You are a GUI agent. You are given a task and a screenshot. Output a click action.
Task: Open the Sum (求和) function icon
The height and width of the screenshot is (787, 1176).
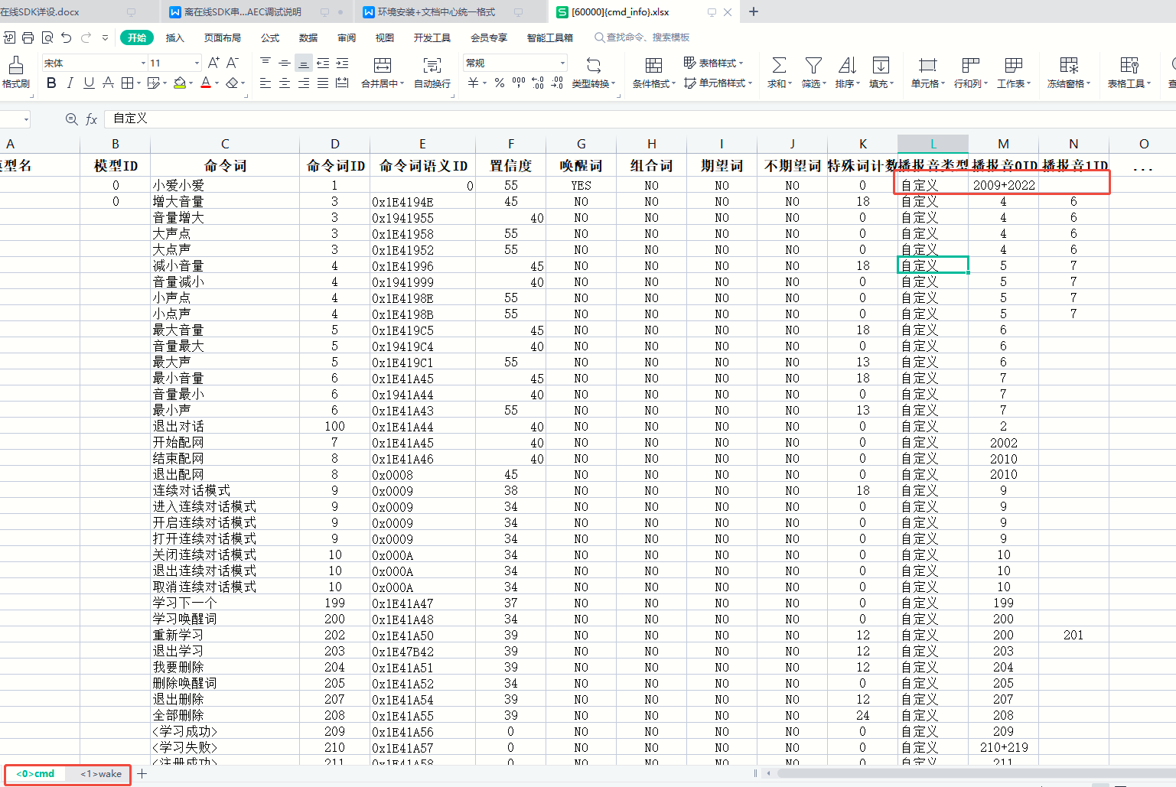(x=778, y=66)
